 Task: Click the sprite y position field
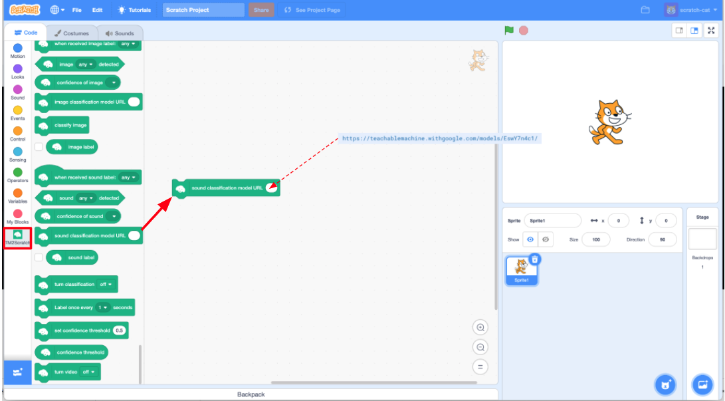pyautogui.click(x=666, y=221)
